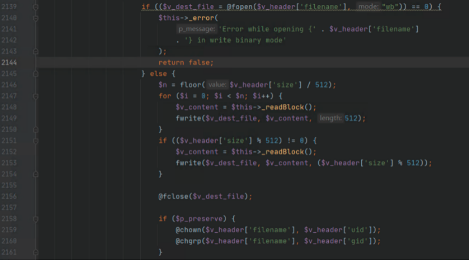
Task: Click the 'mode:' inlay hint in fopen
Action: pyautogui.click(x=368, y=7)
